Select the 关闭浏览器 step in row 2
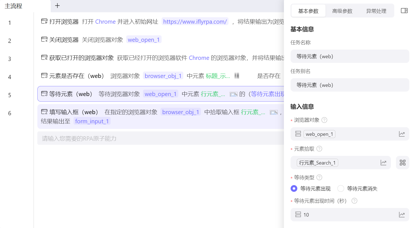 pyautogui.click(x=64, y=40)
